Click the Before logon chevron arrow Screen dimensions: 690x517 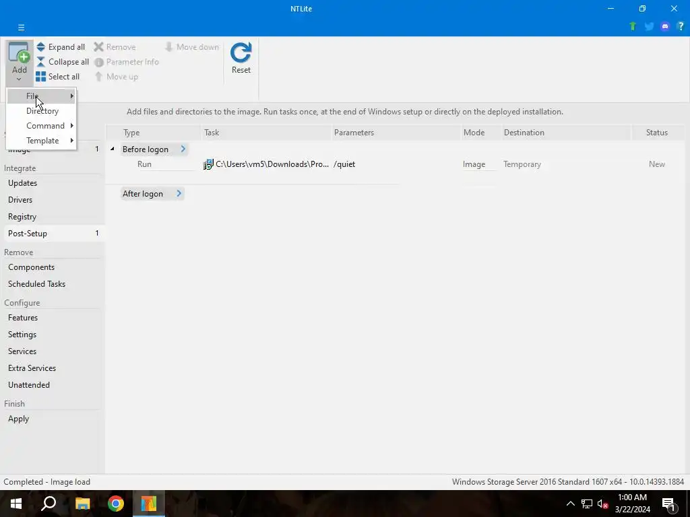pyautogui.click(x=183, y=149)
